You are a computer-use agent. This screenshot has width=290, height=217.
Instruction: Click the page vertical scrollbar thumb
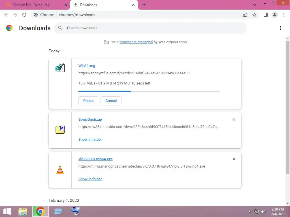pos(287,107)
